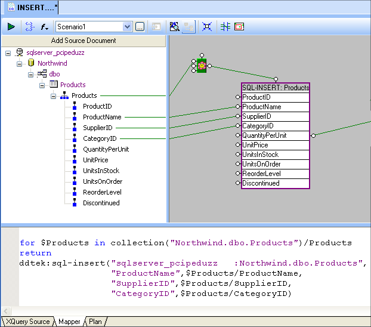This screenshot has height=327, width=371.
Task: Select the sqlserver_pcipeduzz tree item
Action: [x=55, y=53]
